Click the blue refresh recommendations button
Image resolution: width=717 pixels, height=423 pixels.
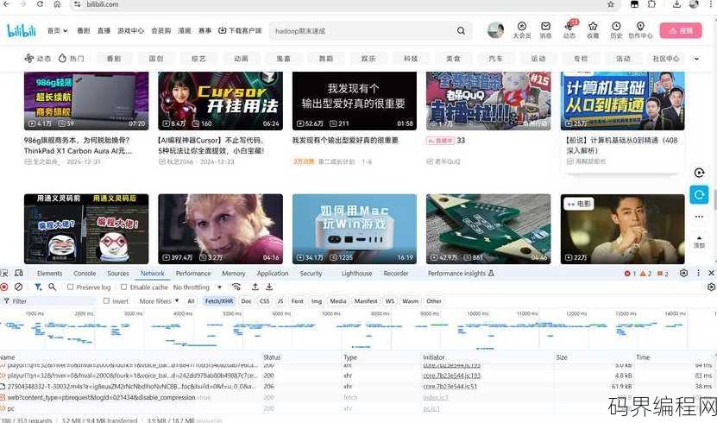[x=699, y=195]
